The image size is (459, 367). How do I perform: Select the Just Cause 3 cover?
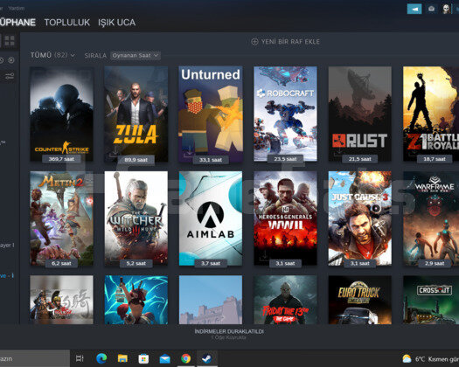pyautogui.click(x=359, y=218)
